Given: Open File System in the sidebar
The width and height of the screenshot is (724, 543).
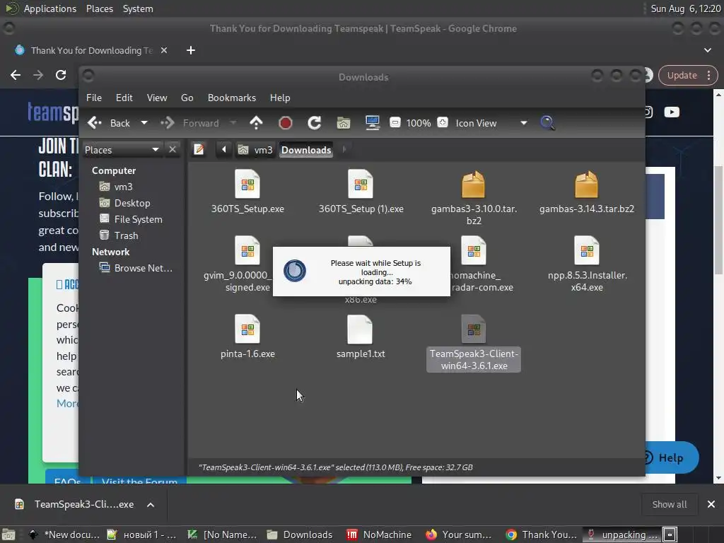Looking at the screenshot, I should click(x=131, y=219).
